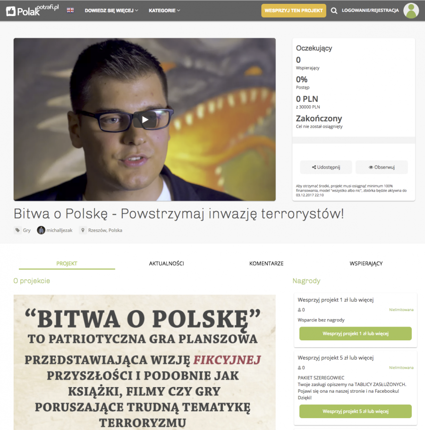Expand the Kategorie dropdown

click(x=164, y=10)
